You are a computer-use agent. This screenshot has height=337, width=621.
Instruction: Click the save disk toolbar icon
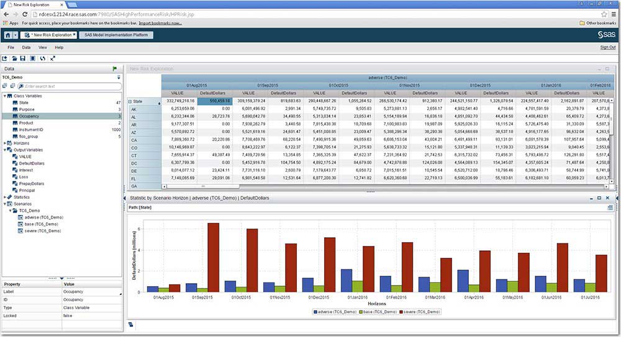tap(23, 58)
